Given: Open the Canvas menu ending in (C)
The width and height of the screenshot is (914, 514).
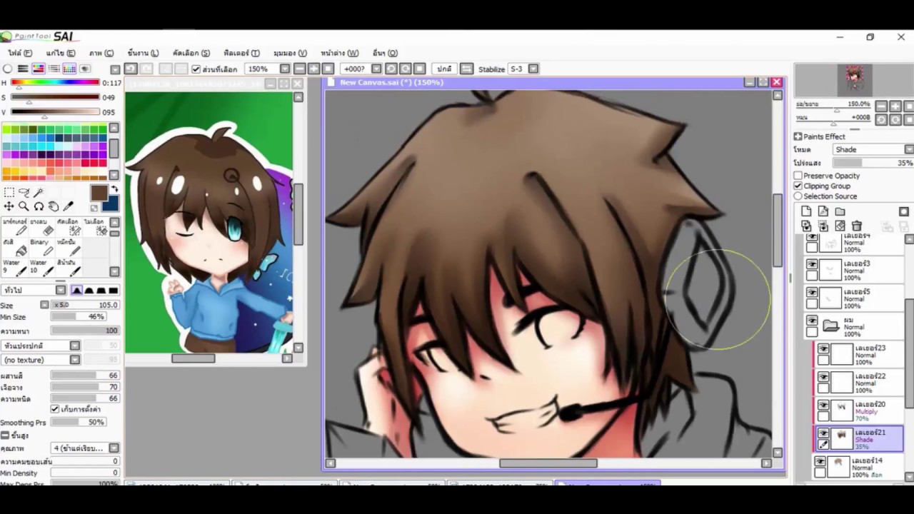Looking at the screenshot, I should pos(101,53).
